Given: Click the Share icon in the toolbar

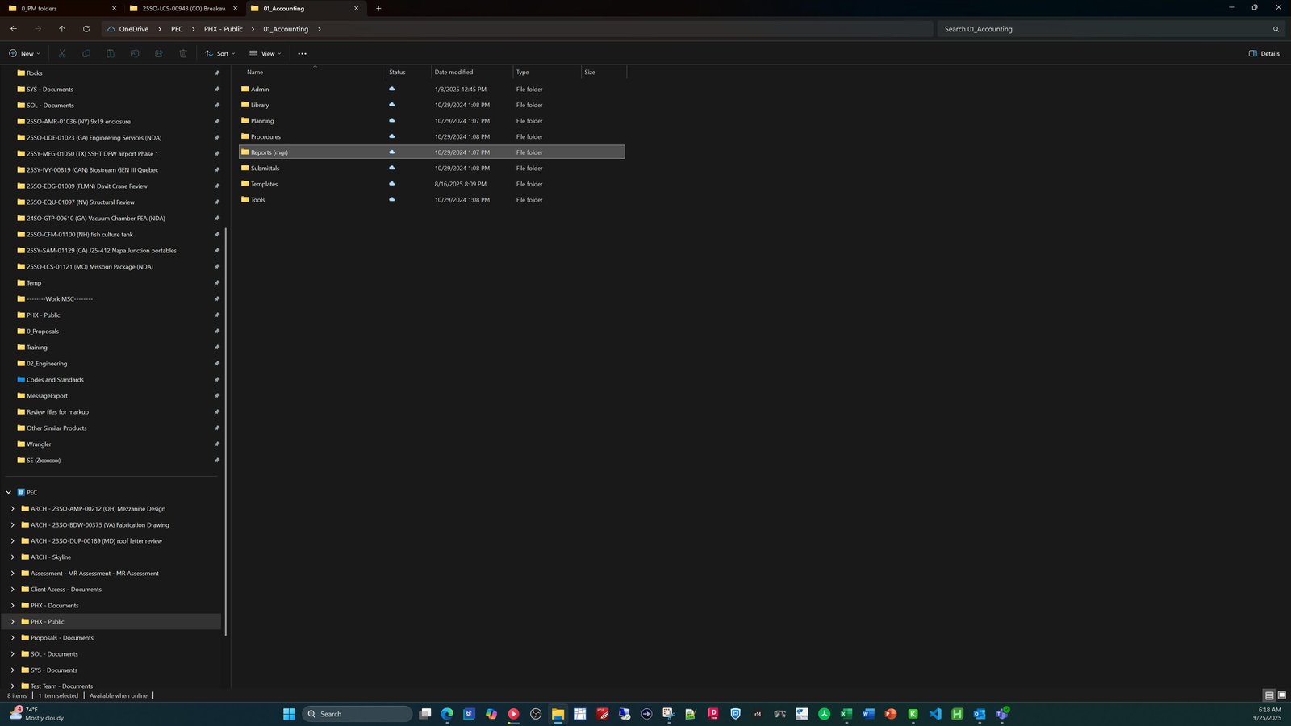Looking at the screenshot, I should tap(159, 53).
